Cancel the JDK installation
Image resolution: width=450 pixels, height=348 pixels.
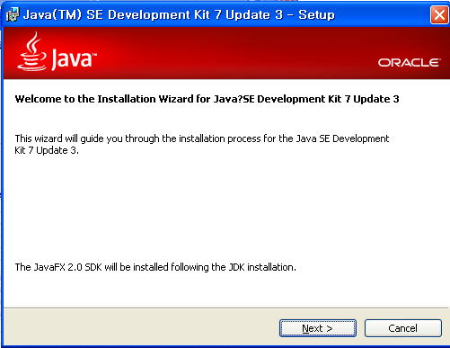(403, 328)
